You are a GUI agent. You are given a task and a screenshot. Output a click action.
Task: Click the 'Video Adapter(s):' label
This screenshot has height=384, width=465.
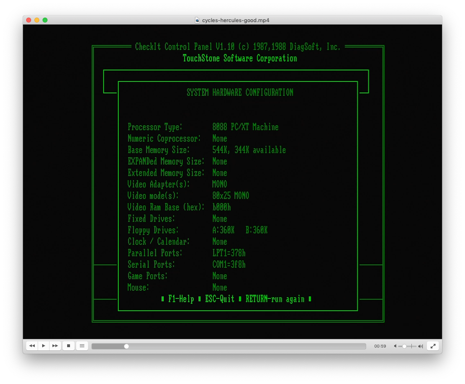pyautogui.click(x=158, y=185)
